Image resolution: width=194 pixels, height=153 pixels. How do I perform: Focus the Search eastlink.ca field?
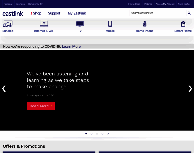coord(158,13)
